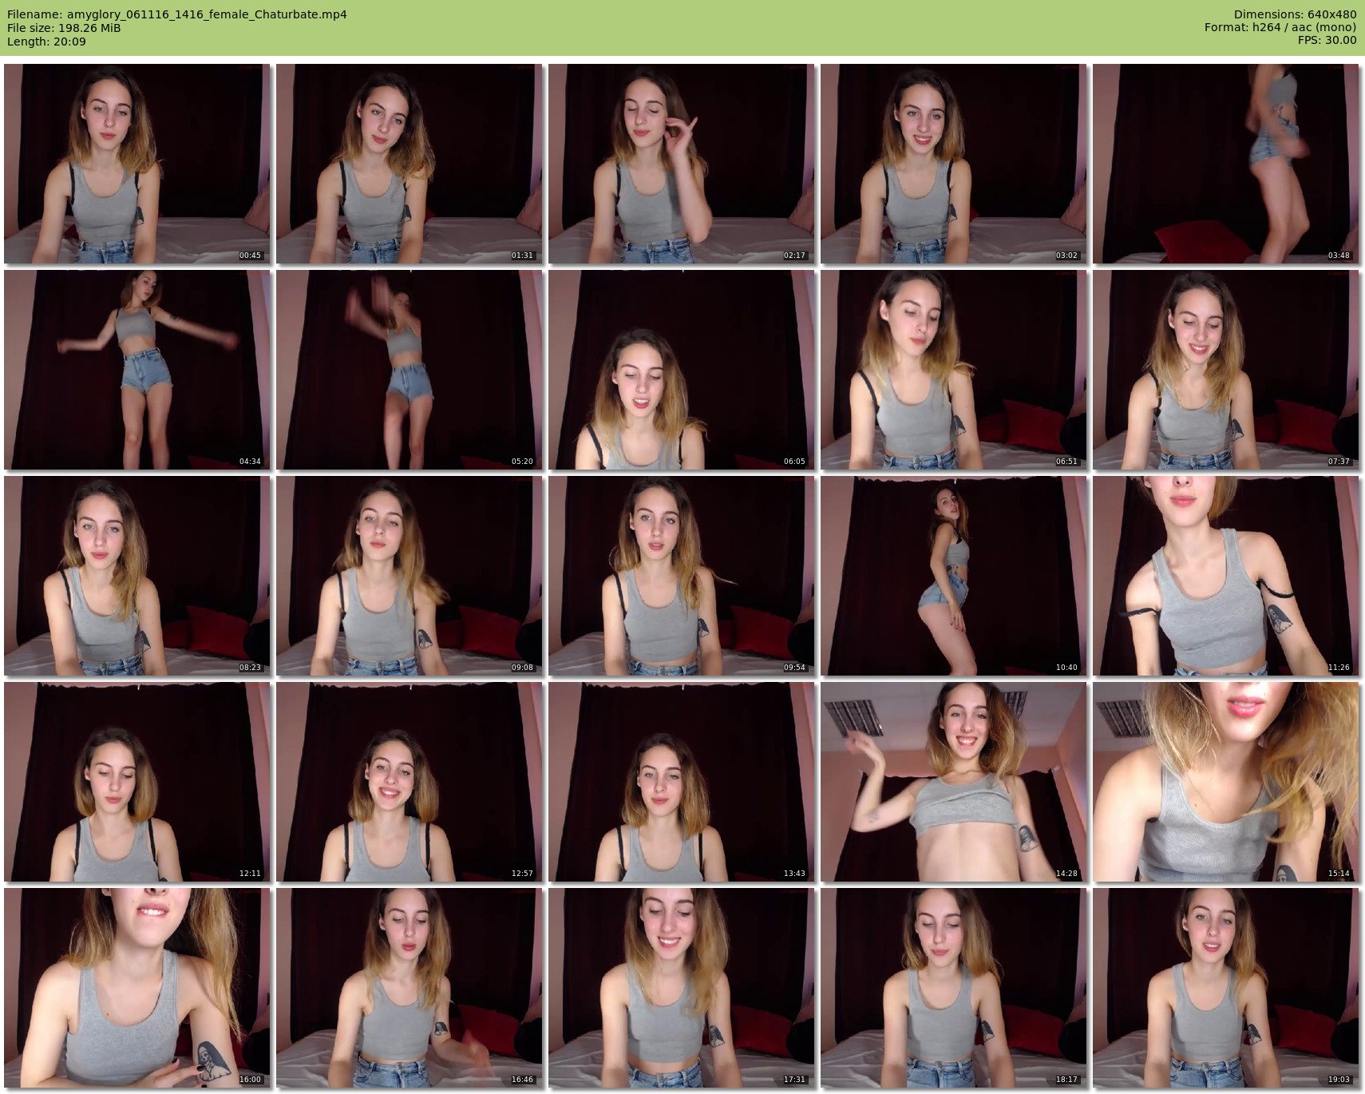Screen dimensions: 1365x1094
Task: Select the thumbnail at 06:05
Action: [681, 370]
